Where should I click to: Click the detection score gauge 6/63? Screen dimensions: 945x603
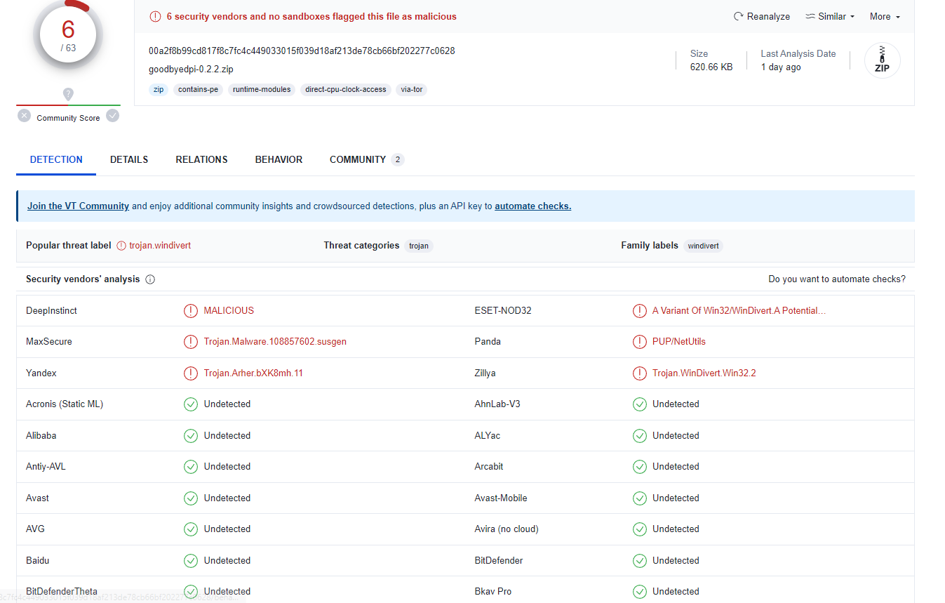click(68, 34)
